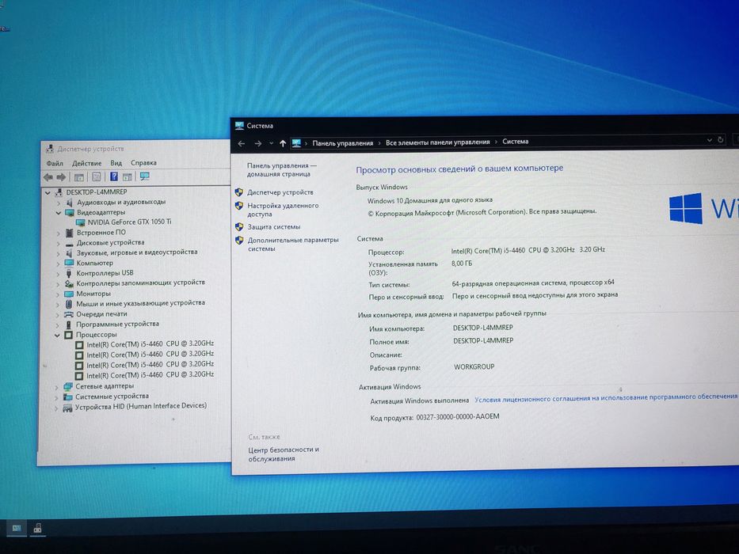Select Контроллеры USB category
This screenshot has width=739, height=554.
(105, 273)
